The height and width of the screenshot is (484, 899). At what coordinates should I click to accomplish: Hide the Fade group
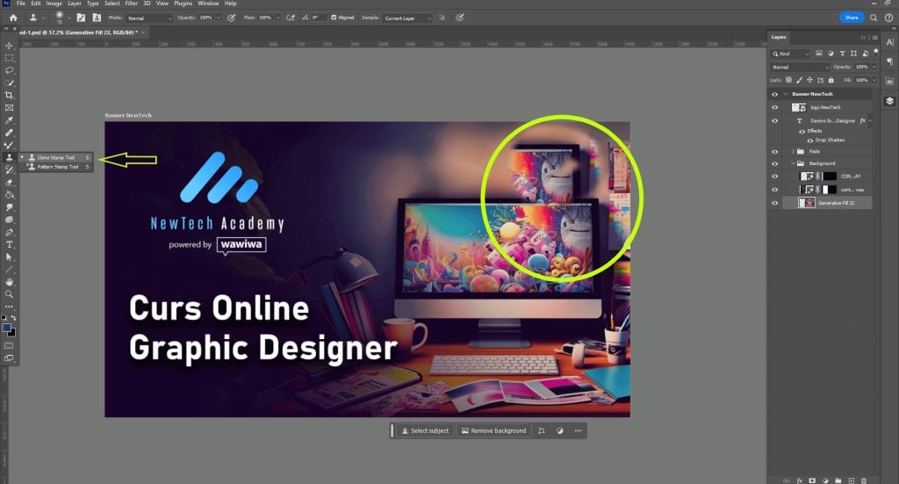[x=774, y=151]
